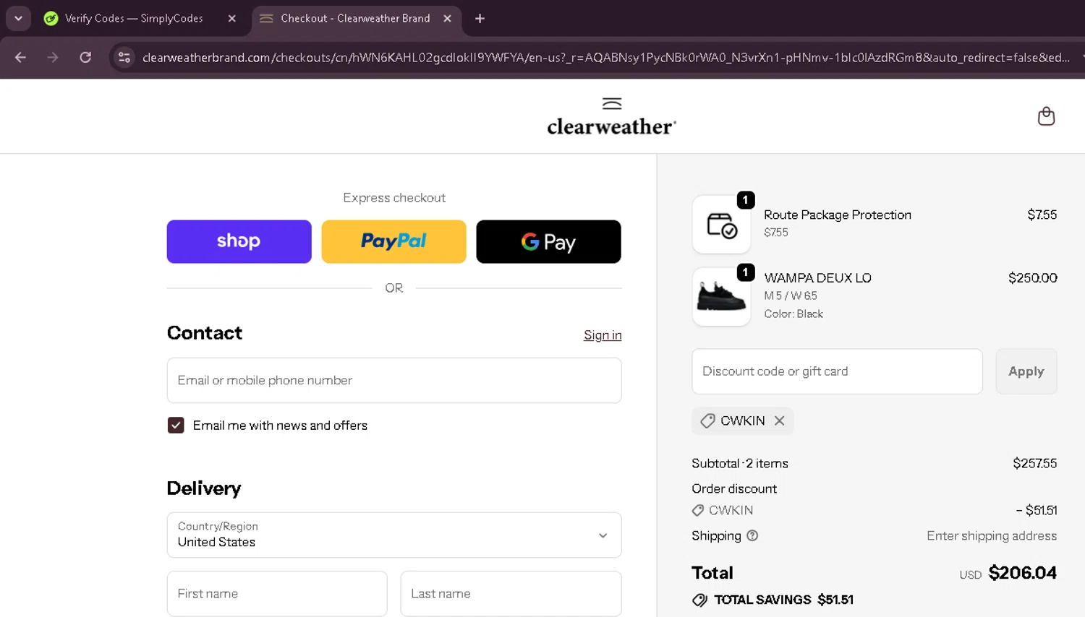Click the Route Package Protection title
This screenshot has height=617, width=1085.
pyautogui.click(x=838, y=215)
